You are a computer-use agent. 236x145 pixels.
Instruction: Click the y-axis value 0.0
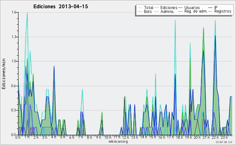14,135
